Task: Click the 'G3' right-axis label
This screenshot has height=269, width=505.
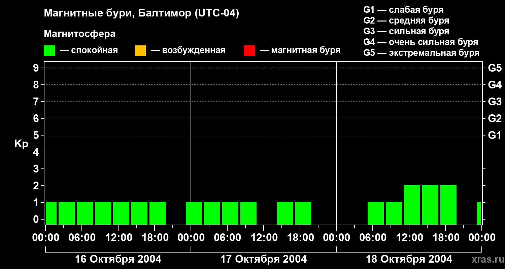Action: [495, 102]
